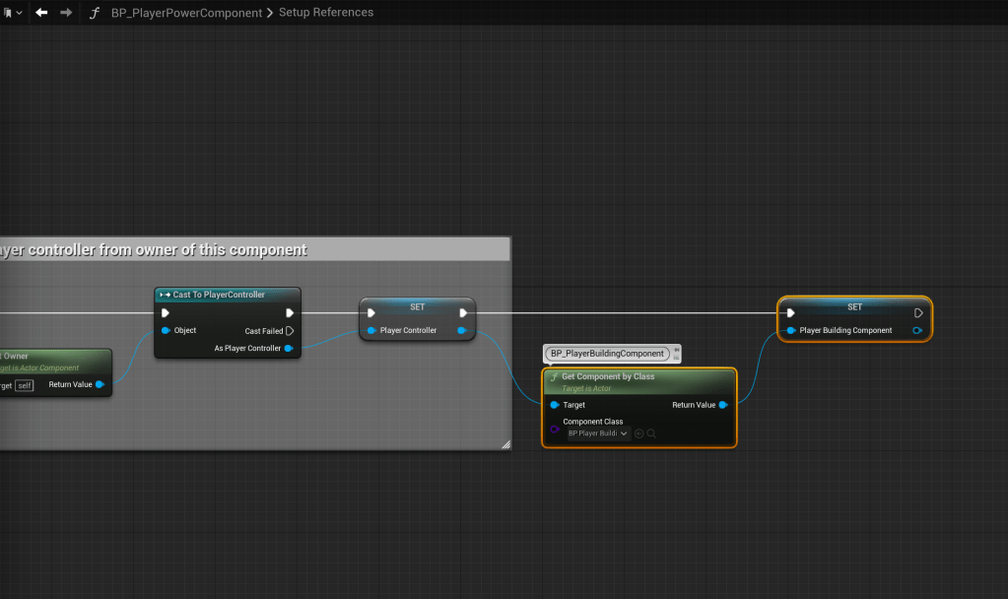Image resolution: width=1008 pixels, height=599 pixels.
Task: Click output exec pin of Player Building Component SET
Action: (x=918, y=313)
